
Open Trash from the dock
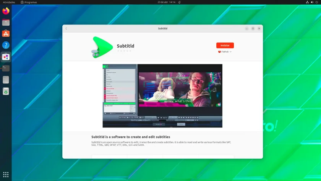[x=6, y=91]
